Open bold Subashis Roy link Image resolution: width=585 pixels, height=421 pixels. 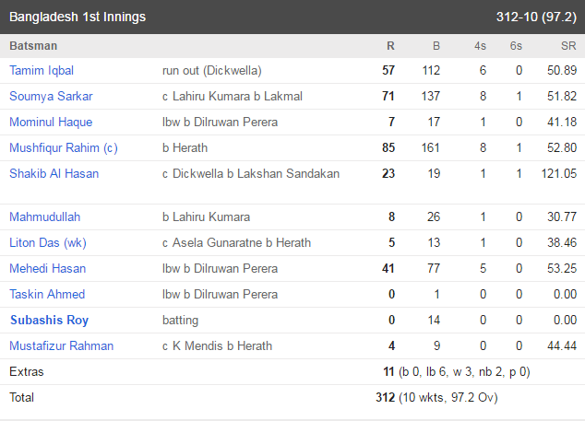click(49, 320)
